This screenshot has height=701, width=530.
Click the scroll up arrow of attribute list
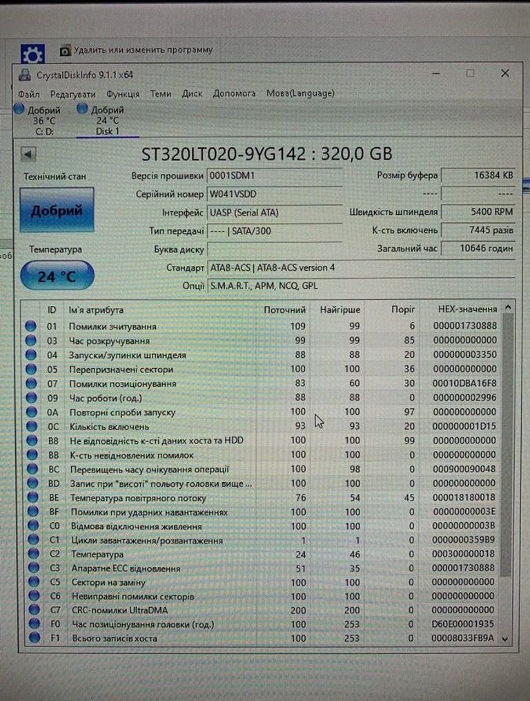508,307
